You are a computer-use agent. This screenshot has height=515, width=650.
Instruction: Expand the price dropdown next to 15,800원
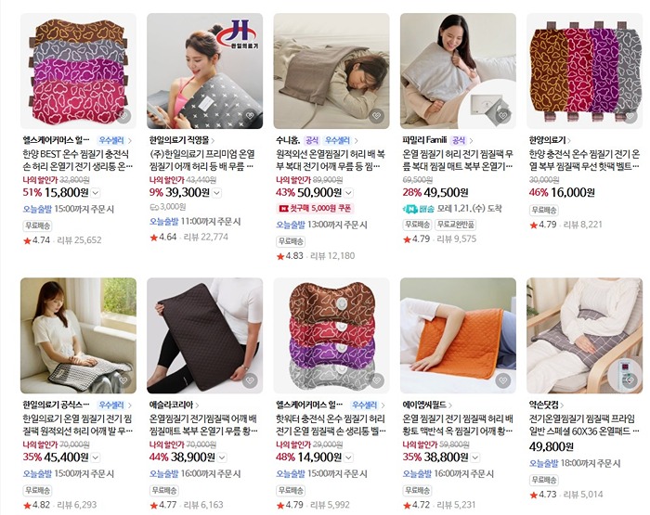pos(96,193)
